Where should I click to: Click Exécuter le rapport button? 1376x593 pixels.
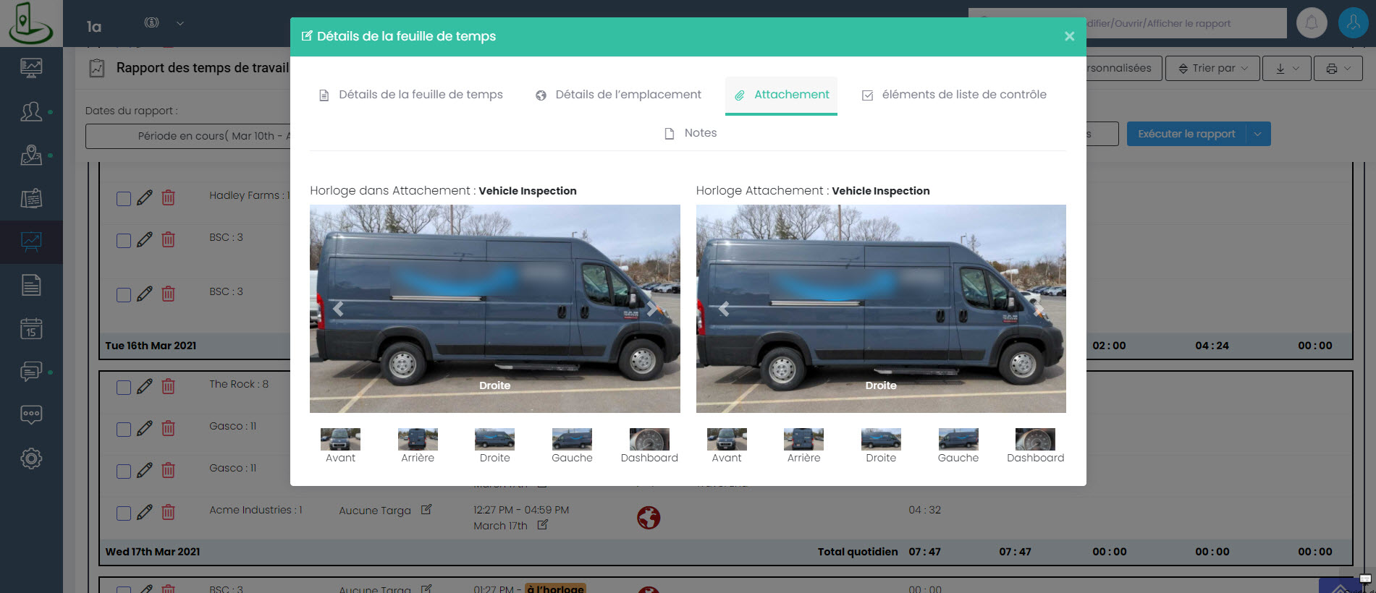click(x=1186, y=134)
